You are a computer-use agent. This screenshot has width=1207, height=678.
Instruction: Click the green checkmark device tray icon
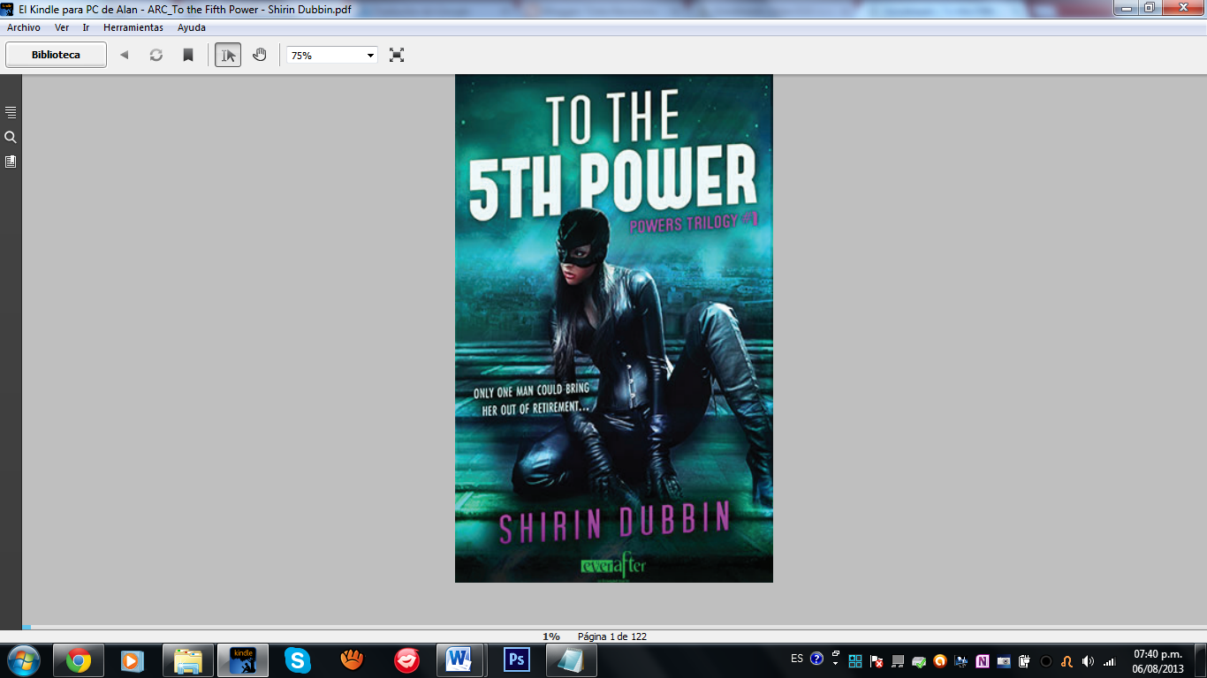[919, 661]
